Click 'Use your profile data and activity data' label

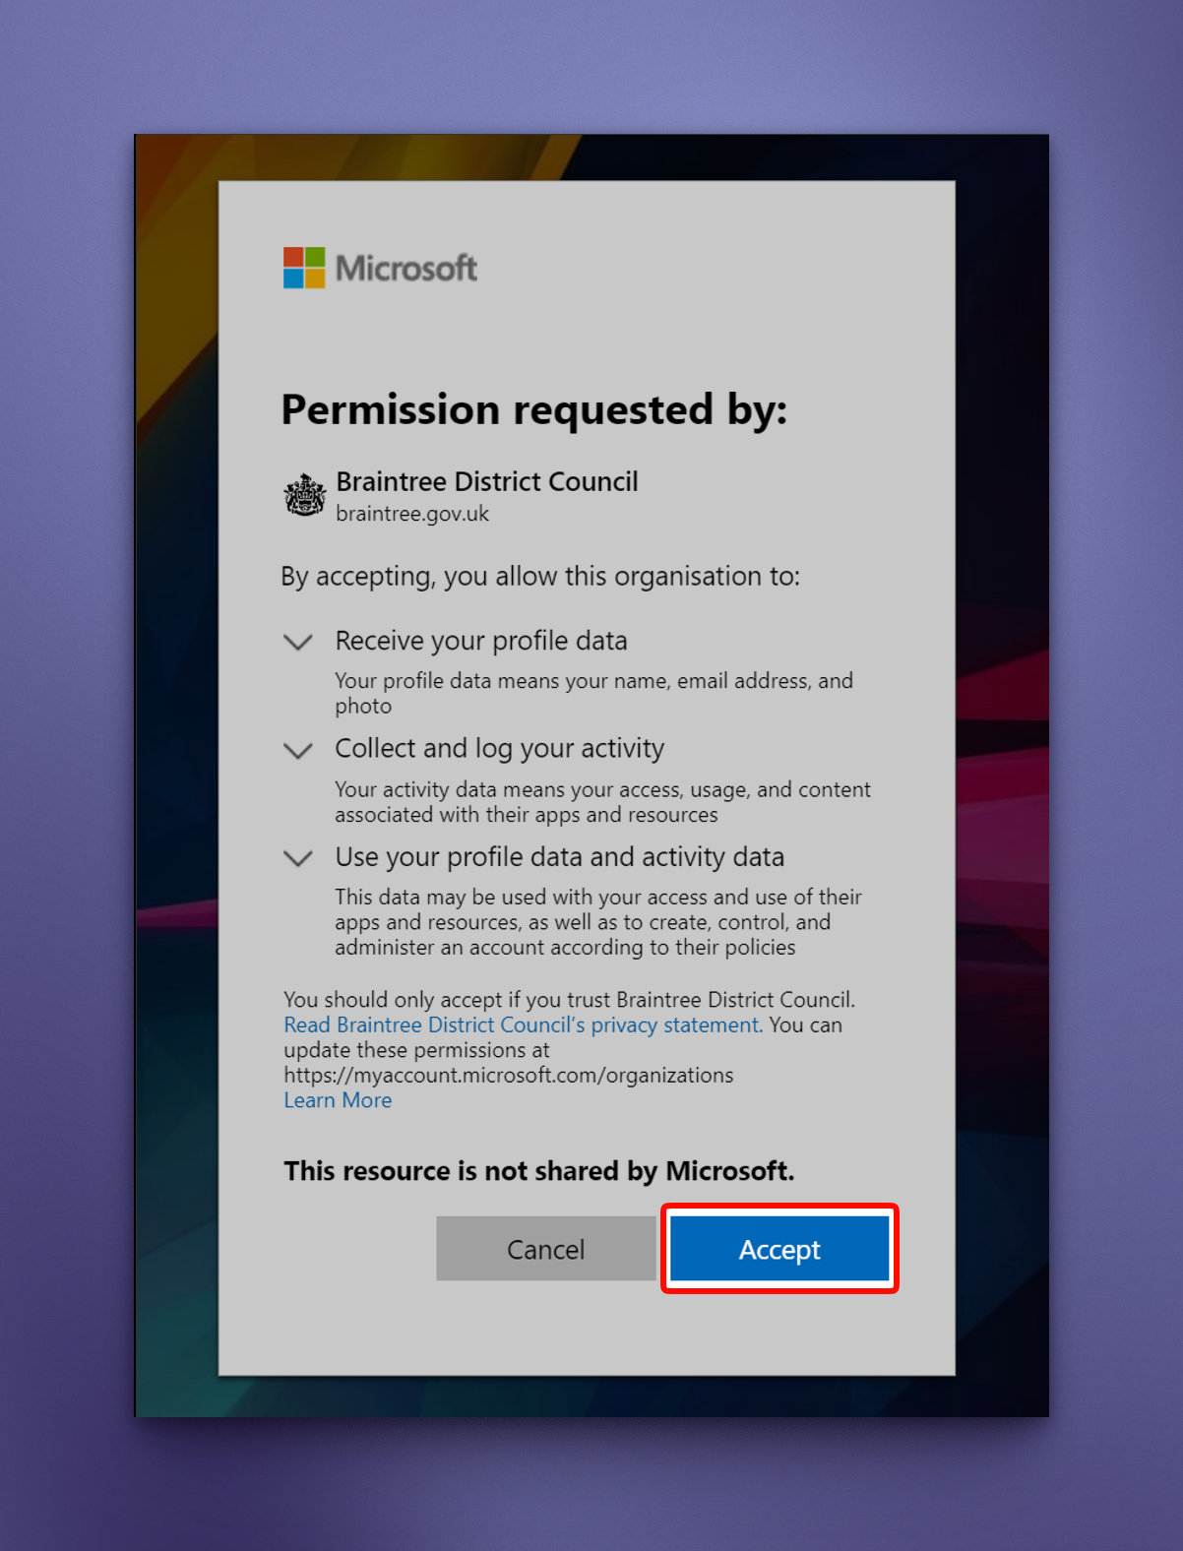[x=560, y=857]
